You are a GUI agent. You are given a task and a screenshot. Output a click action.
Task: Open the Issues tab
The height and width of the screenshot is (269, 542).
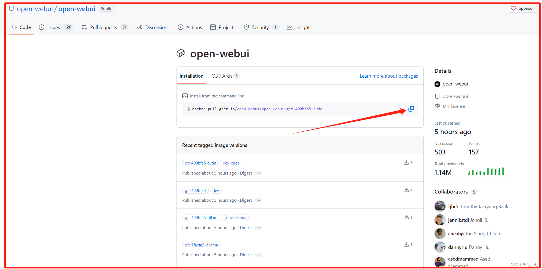tap(56, 27)
